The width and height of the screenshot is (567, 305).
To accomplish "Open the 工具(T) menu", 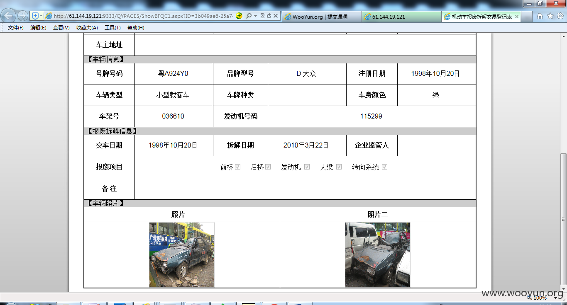I will (112, 28).
